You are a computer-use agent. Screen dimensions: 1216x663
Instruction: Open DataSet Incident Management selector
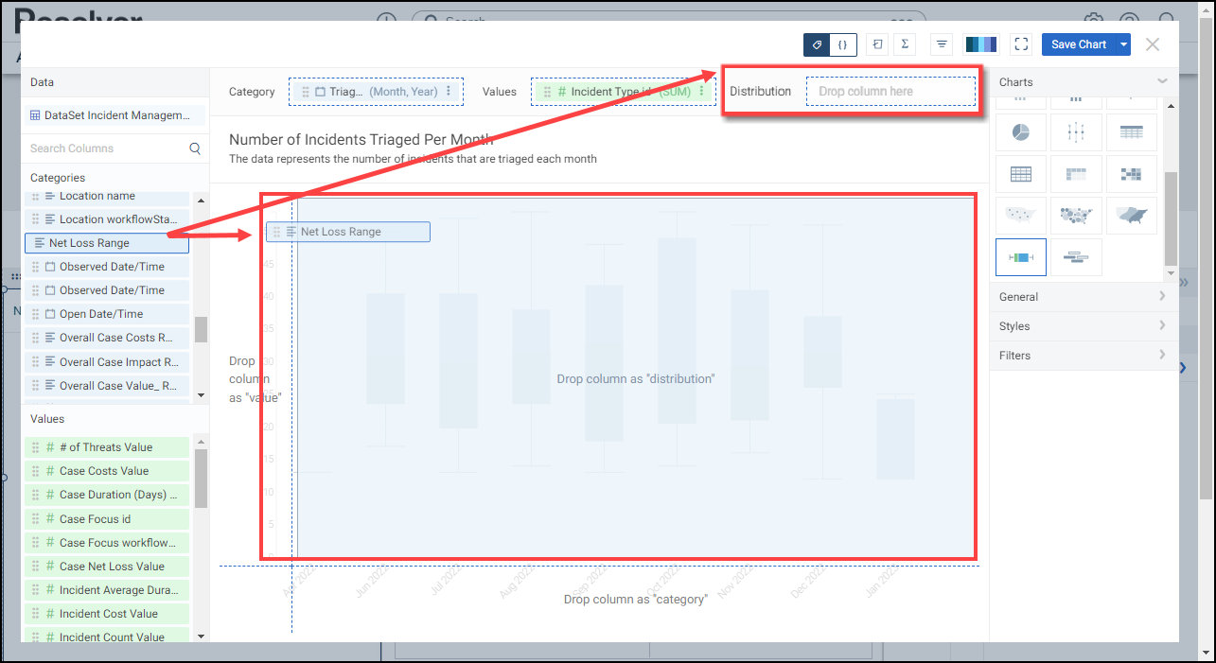click(115, 115)
